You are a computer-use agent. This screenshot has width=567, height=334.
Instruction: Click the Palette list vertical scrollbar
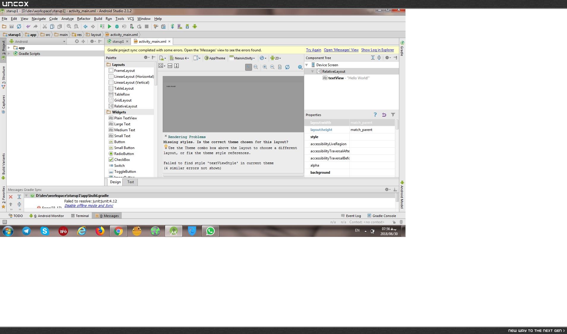click(x=156, y=74)
